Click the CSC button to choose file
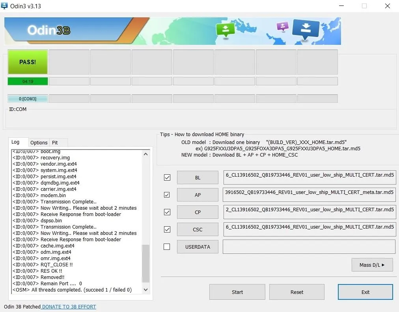The image size is (399, 312). click(x=198, y=229)
